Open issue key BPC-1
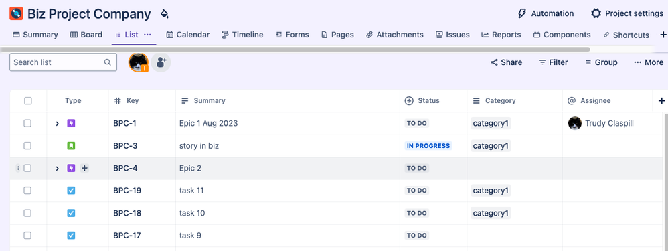 coord(124,124)
